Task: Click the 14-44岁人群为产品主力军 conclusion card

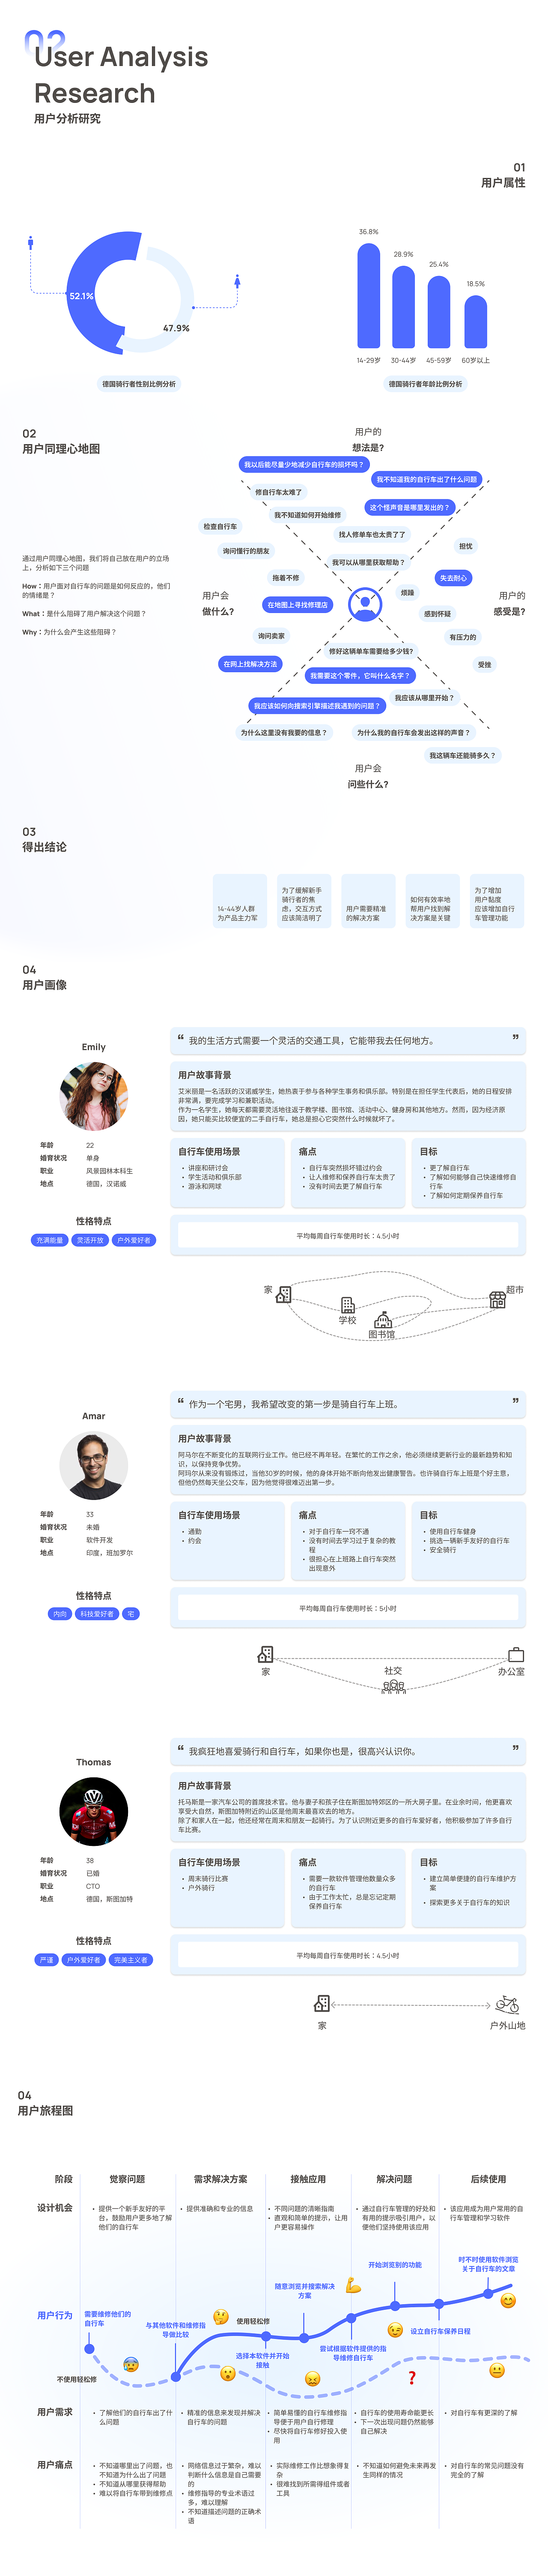Action: coord(240,901)
